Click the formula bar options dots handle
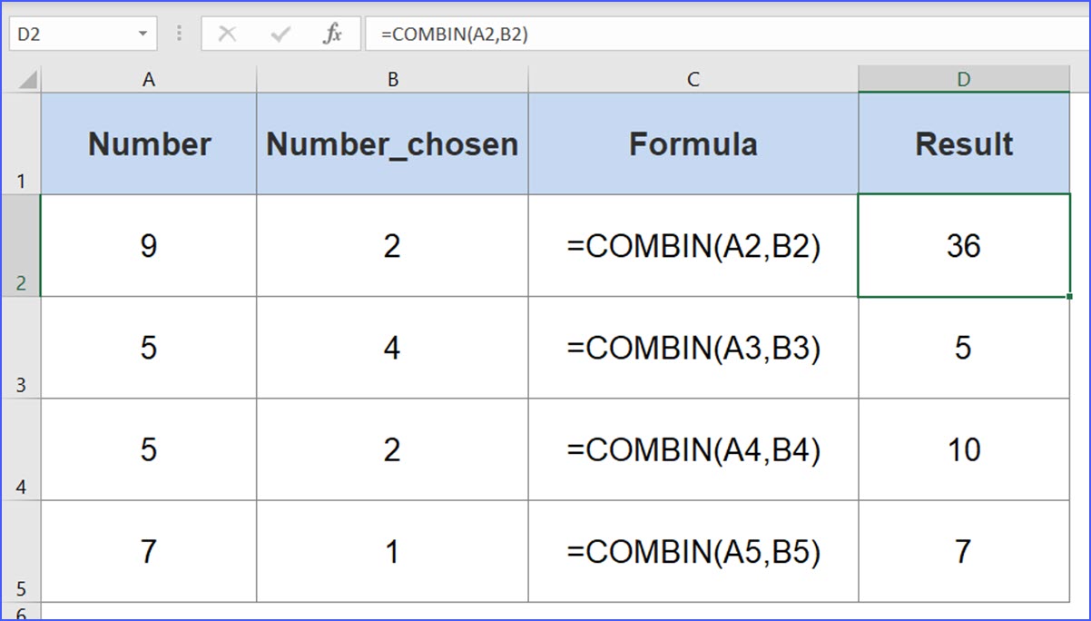This screenshot has height=621, width=1091. tap(179, 34)
